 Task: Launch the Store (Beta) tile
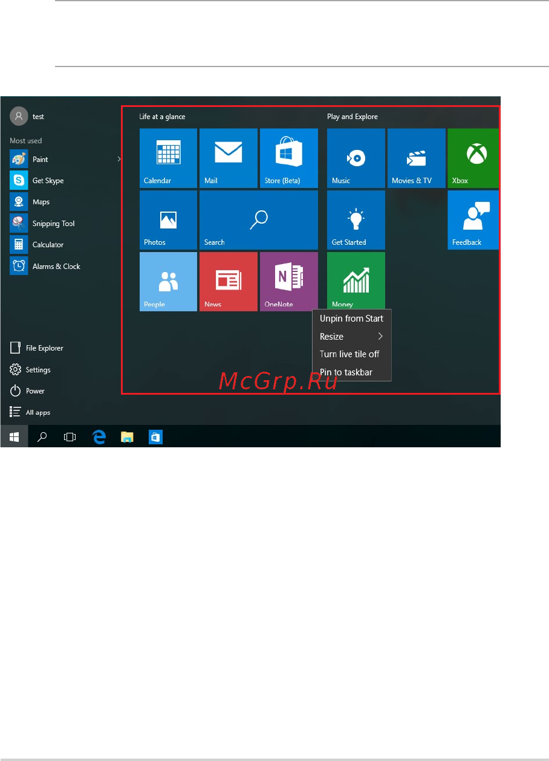(x=289, y=158)
